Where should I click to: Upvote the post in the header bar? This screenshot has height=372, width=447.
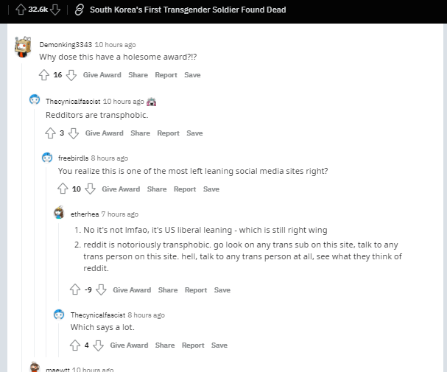point(21,10)
